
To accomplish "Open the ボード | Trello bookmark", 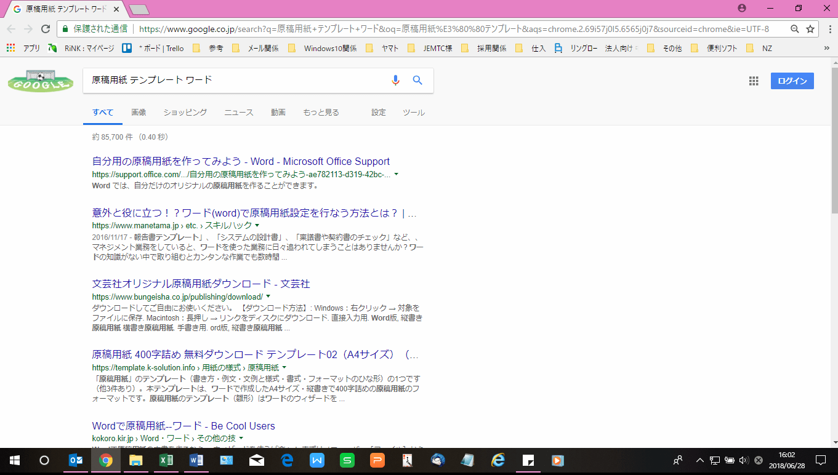I will [x=153, y=48].
